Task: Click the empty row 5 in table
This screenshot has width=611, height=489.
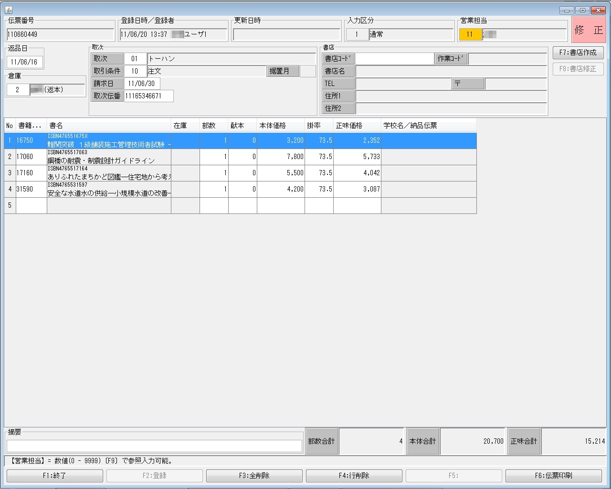Action: tap(109, 206)
